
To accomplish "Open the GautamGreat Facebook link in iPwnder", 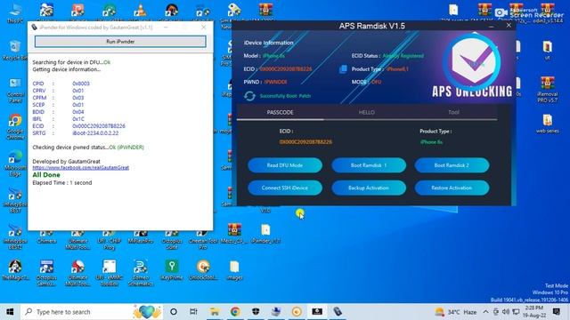I will click(81, 168).
